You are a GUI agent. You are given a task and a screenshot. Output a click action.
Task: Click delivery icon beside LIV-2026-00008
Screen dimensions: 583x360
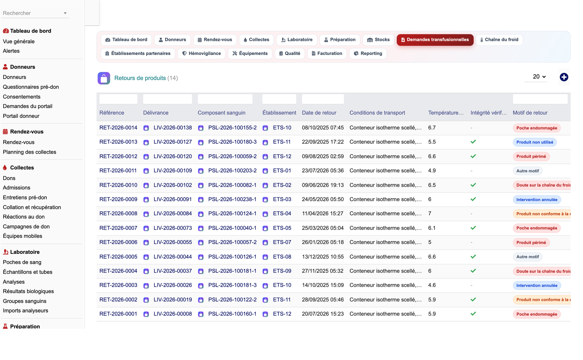(x=146, y=314)
